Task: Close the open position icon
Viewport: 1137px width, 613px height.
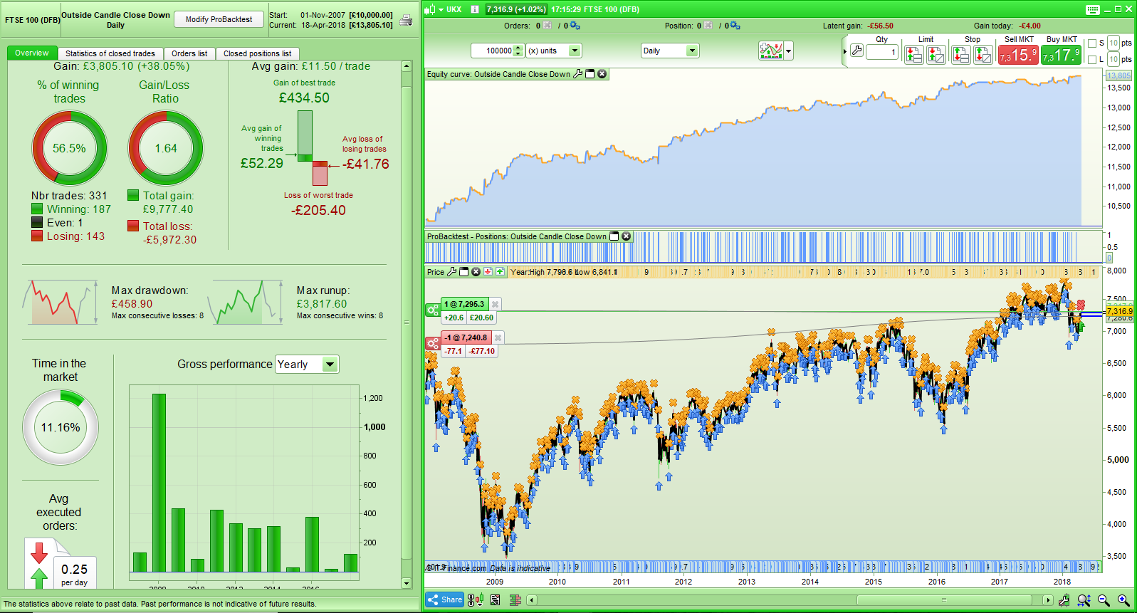Action: point(708,26)
